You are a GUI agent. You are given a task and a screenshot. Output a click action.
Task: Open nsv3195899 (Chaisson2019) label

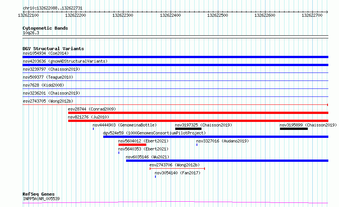(x=308, y=125)
